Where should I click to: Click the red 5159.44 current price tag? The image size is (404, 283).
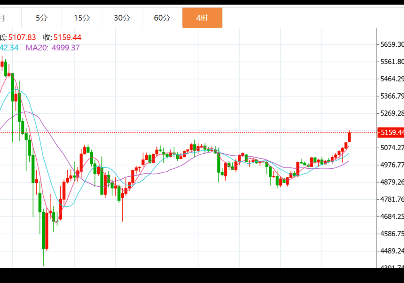(391, 132)
